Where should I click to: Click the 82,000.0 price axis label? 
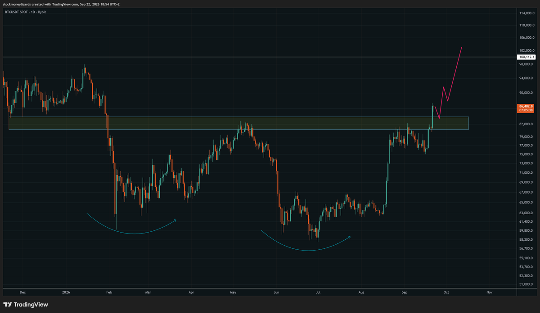[526, 124]
